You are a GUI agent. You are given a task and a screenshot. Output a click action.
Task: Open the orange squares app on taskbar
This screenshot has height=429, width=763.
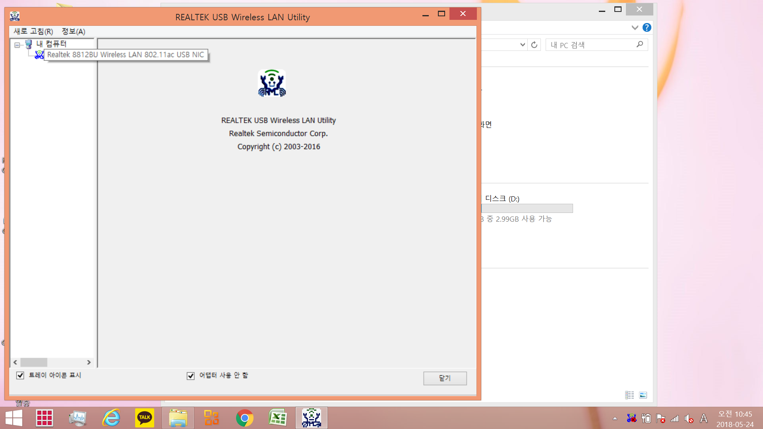coord(211,418)
